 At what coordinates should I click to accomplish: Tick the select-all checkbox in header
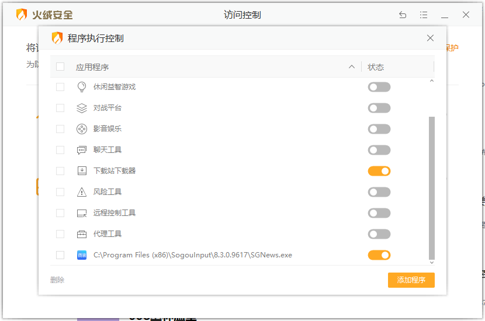(60, 67)
